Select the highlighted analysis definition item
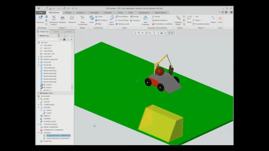This screenshot has width=269, height=151. click(x=58, y=135)
